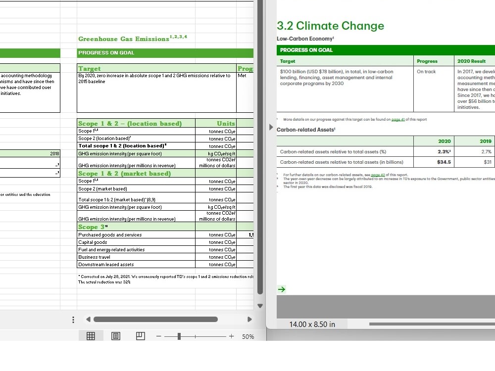Select the Scope 1 & 2 (market based) header cell

136,173
